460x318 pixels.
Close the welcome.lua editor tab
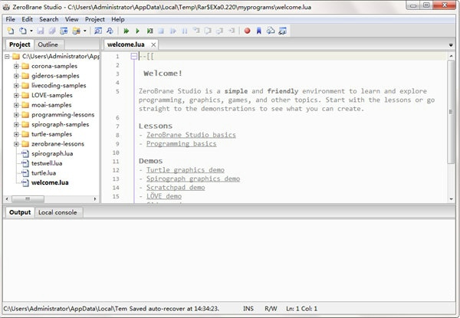[x=152, y=44]
